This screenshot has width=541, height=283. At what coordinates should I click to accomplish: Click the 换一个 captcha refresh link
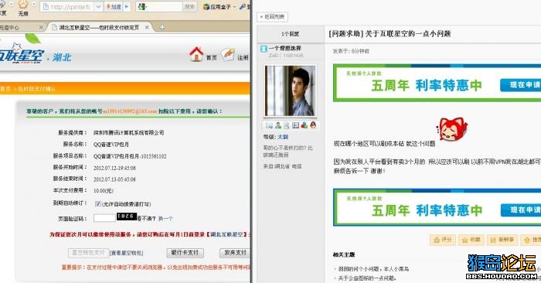tap(165, 219)
